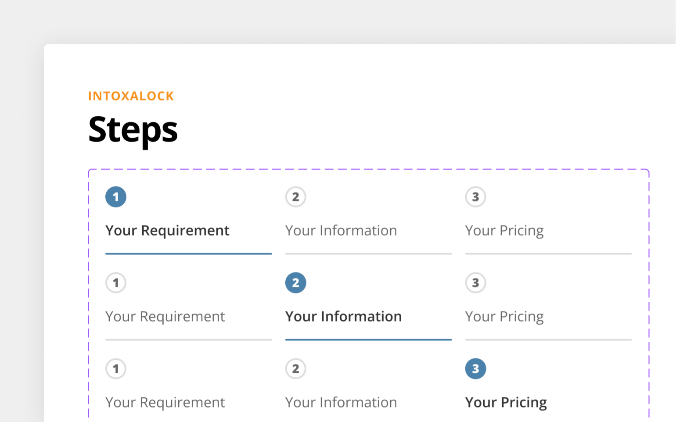The image size is (676, 422).
Task: Select inactive step 1 circle in the Information-active row
Action: 116,283
